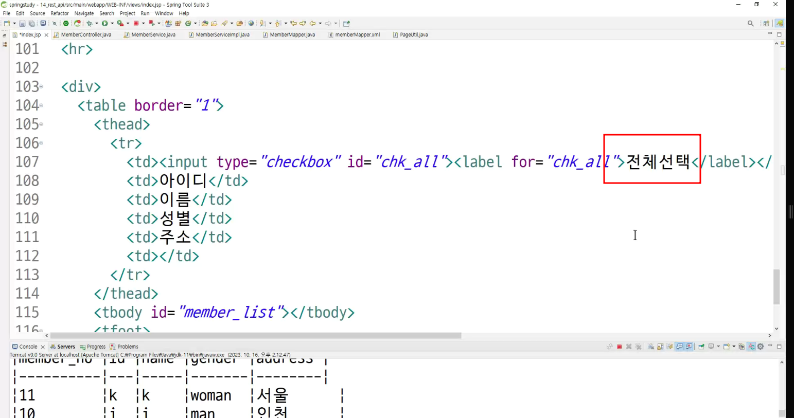Open Quick Access magnifier at top right
The width and height of the screenshot is (794, 418).
point(751,24)
